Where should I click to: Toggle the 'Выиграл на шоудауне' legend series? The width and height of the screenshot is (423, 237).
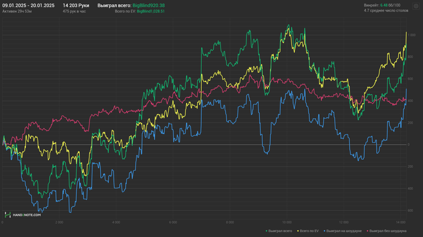(343, 231)
